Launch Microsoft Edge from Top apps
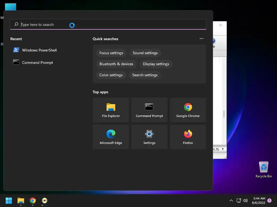 point(111,137)
